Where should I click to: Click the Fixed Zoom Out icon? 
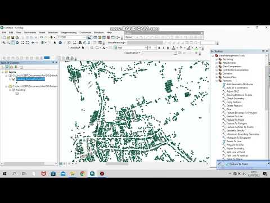(27, 43)
